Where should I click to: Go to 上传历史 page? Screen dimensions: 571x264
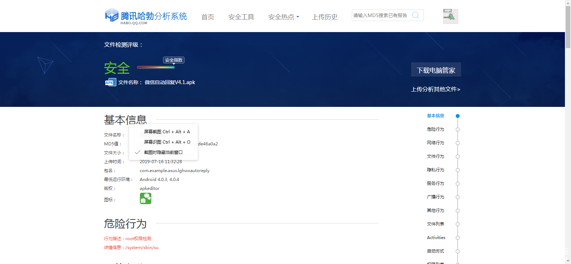(x=325, y=17)
